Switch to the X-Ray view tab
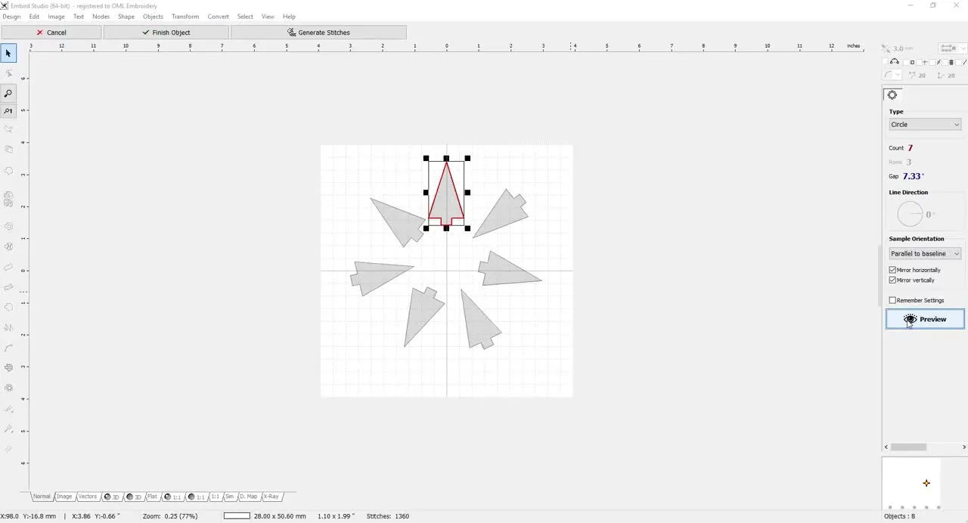The height and width of the screenshot is (523, 968). 271,497
